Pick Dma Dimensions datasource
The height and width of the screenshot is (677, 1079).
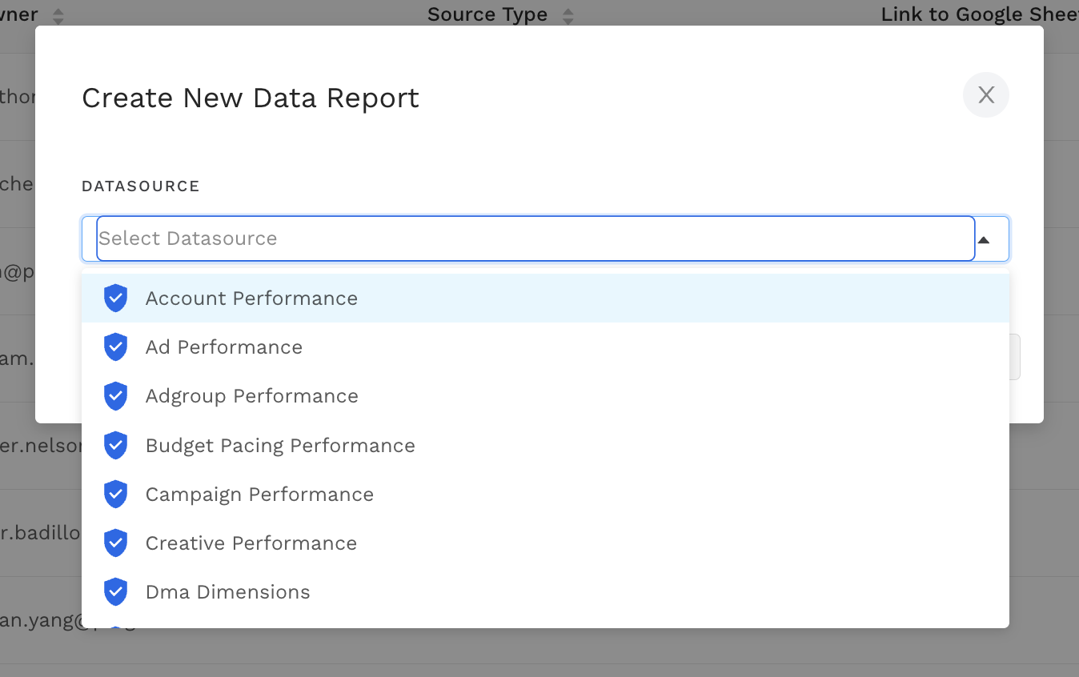[x=227, y=592]
